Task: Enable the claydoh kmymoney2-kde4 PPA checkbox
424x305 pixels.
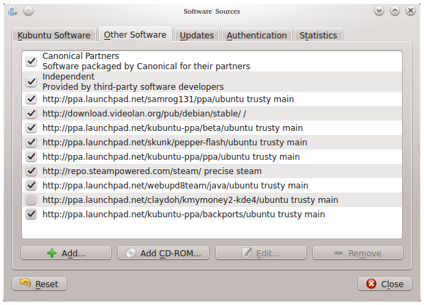Action: tap(31, 200)
